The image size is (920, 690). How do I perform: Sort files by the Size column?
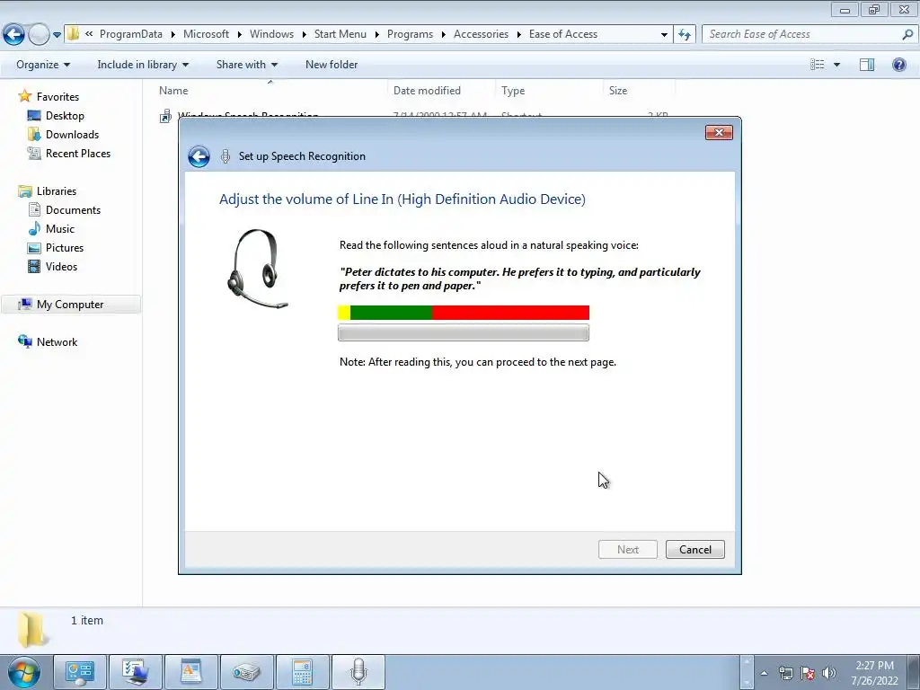pos(640,91)
